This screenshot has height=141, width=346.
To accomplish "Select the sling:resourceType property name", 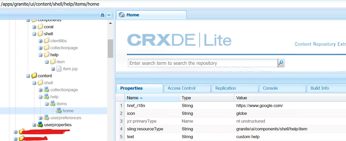I will tap(145, 129).
